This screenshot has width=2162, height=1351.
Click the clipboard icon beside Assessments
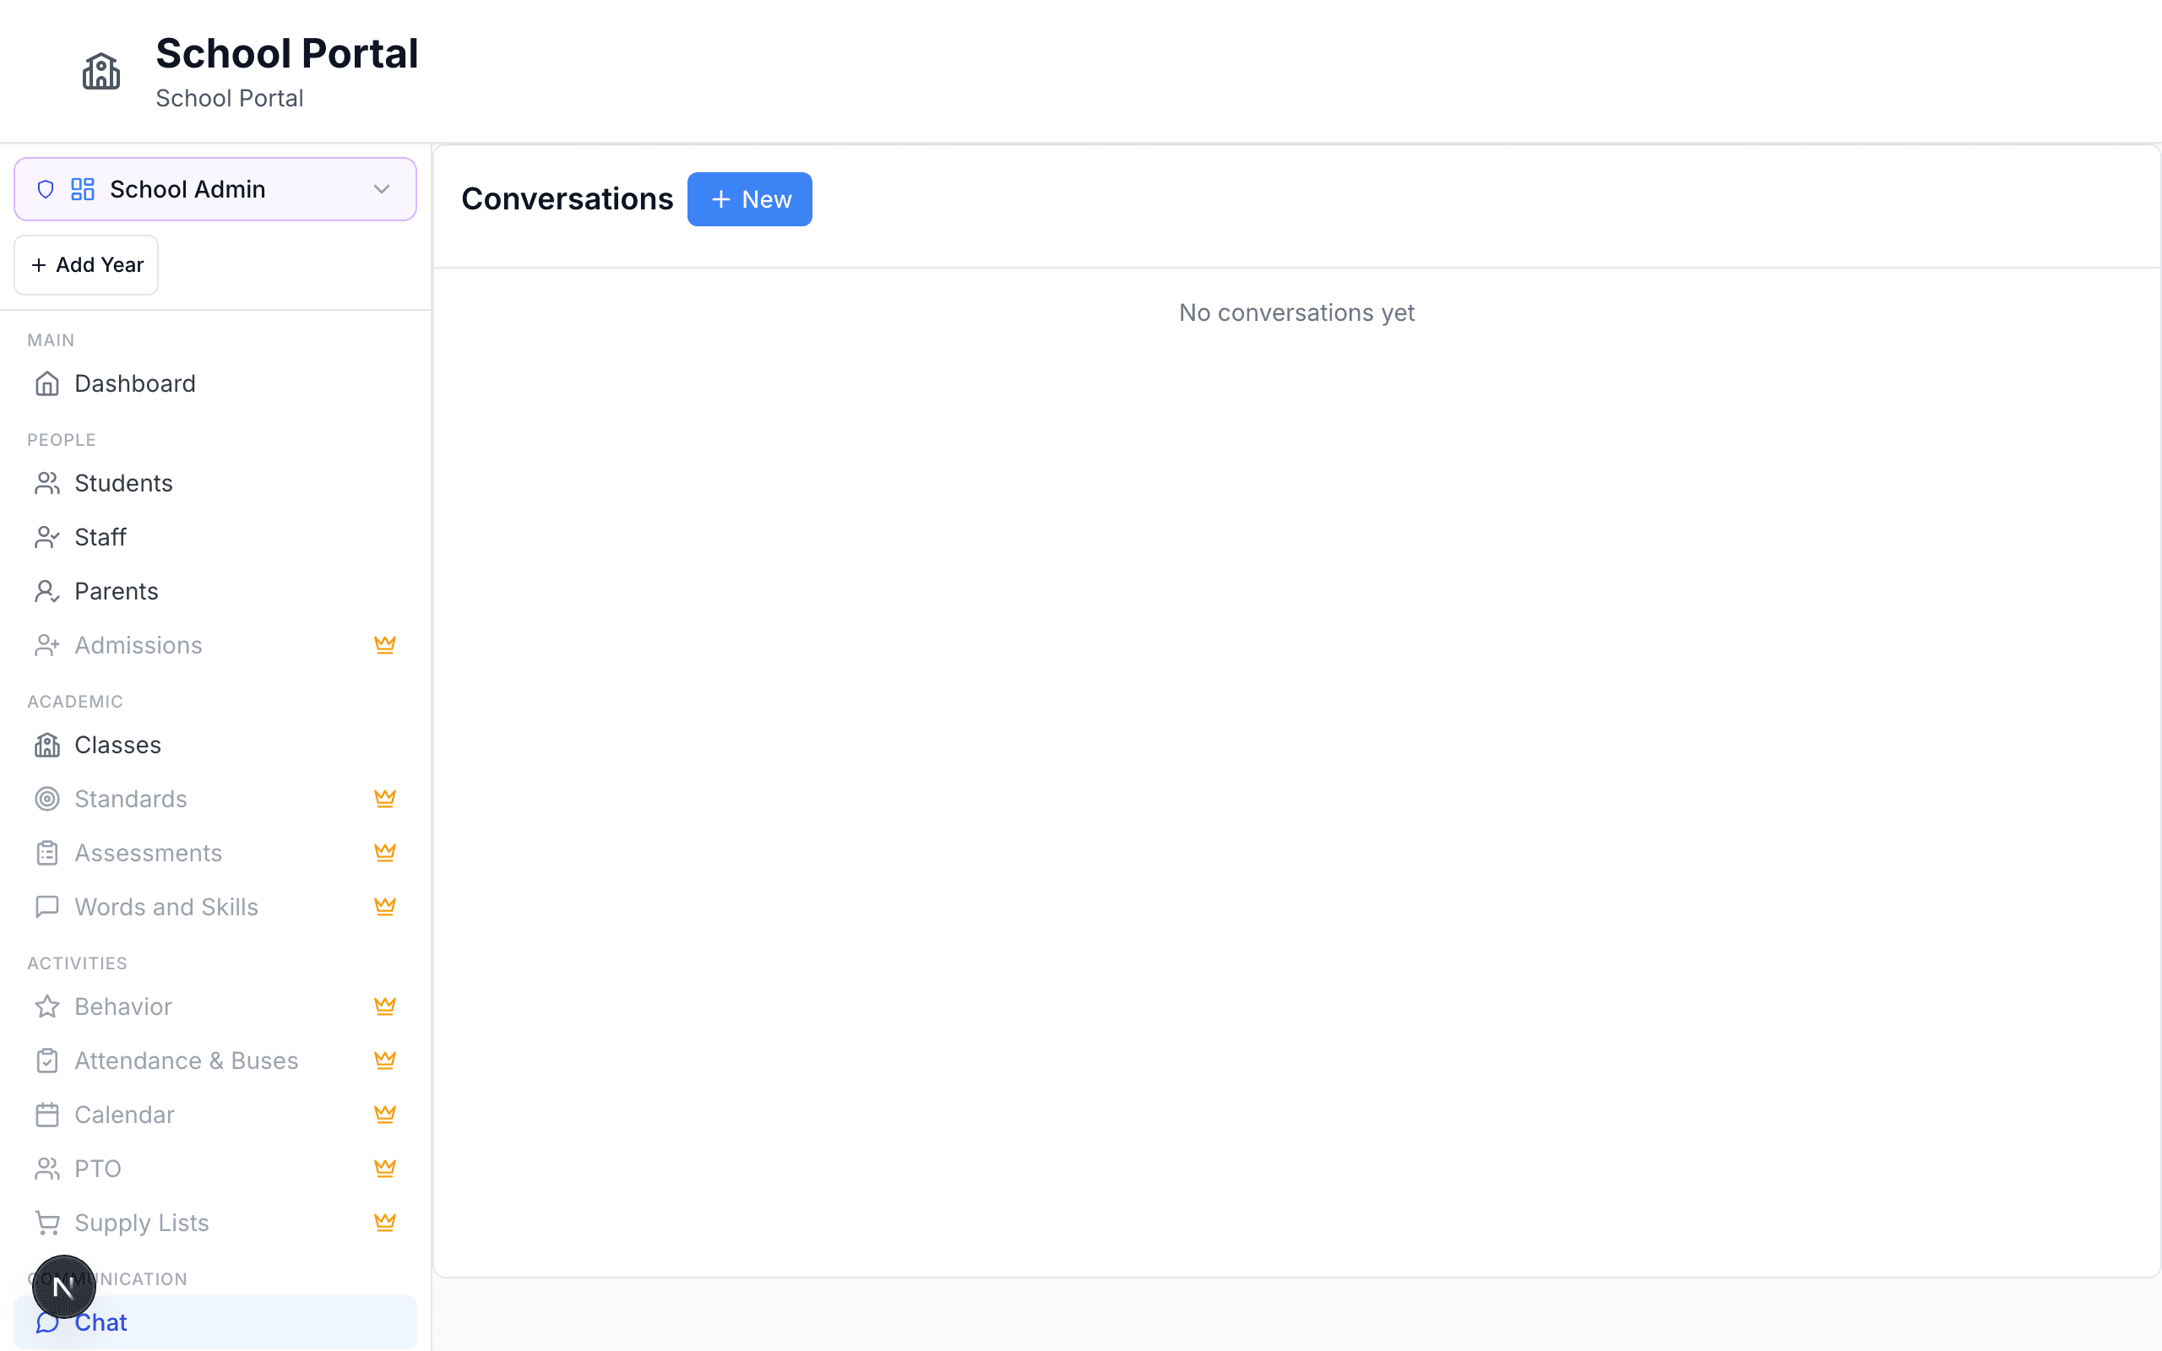click(47, 853)
